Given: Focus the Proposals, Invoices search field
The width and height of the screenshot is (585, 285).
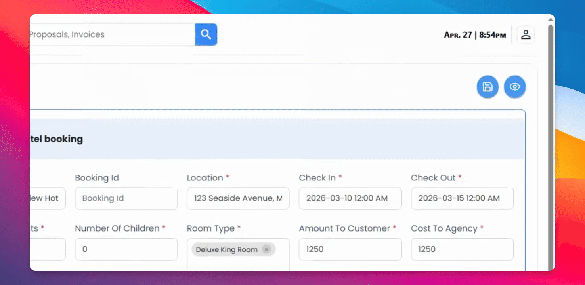Looking at the screenshot, I should 112,34.
